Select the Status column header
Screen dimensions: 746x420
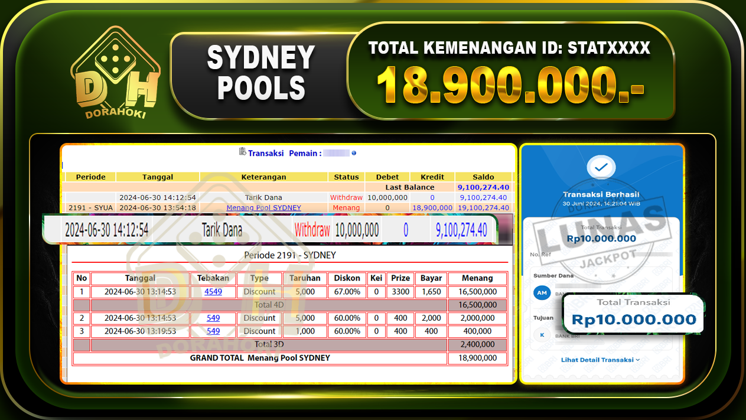point(346,177)
